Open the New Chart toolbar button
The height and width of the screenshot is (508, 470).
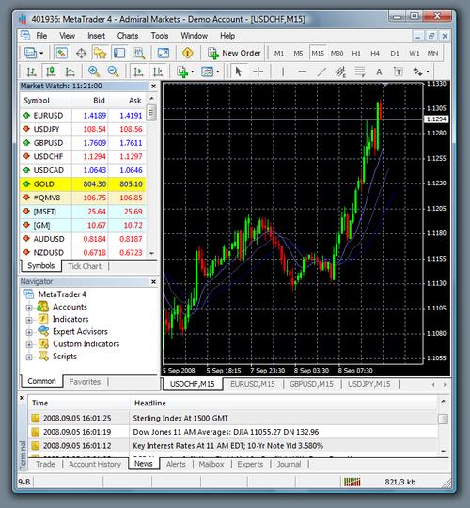click(x=34, y=53)
